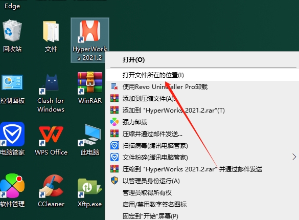Click the WinRAR icon beside 添加到压缩文件(A)
299x220 pixels.
(114, 98)
